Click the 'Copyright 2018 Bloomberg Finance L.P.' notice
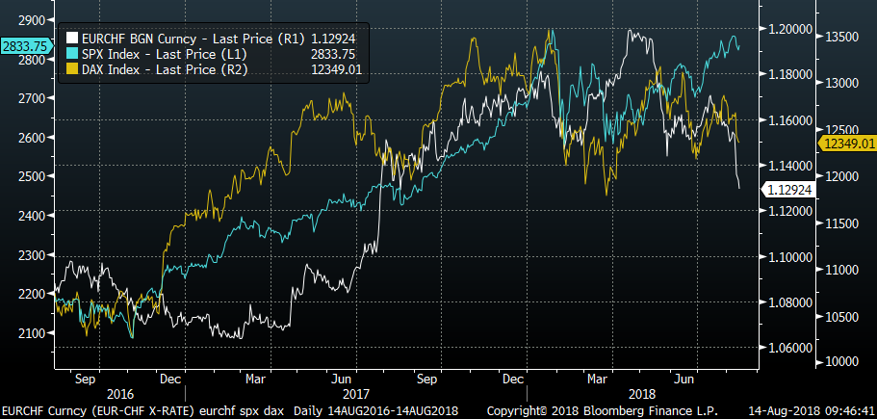 point(602,411)
